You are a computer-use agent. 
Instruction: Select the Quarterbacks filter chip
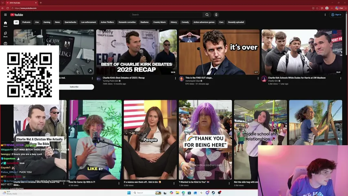click(x=70, y=22)
